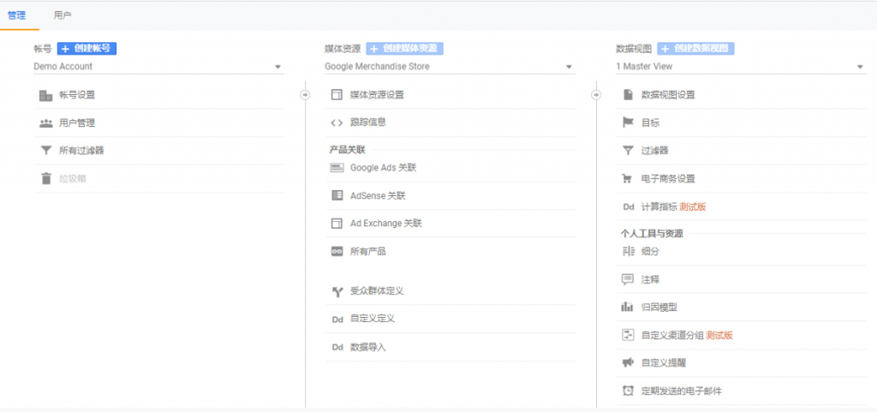Click the Dd icon beside 自定义定义
The width and height of the screenshot is (877, 412).
pyautogui.click(x=337, y=319)
